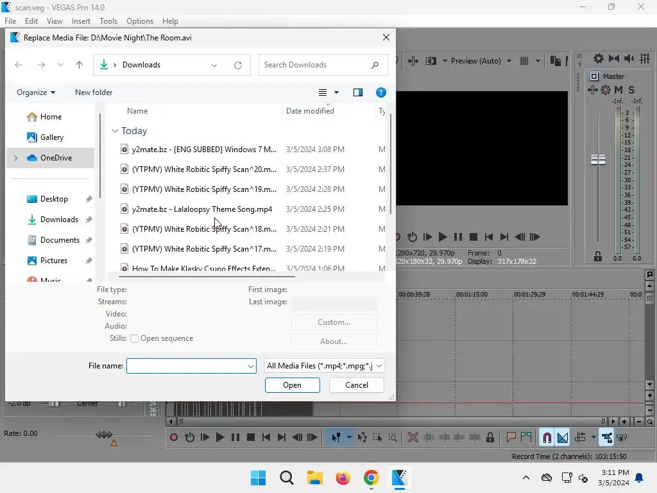Screen dimensions: 657x493
Task: Click the Lock padlock in VEGAS editing toolbar
Action: (x=490, y=438)
